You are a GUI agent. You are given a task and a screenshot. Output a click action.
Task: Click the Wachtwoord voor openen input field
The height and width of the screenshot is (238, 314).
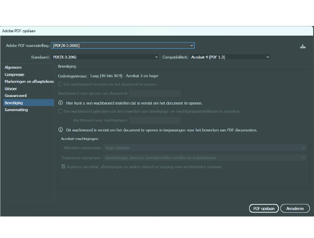pos(155,93)
